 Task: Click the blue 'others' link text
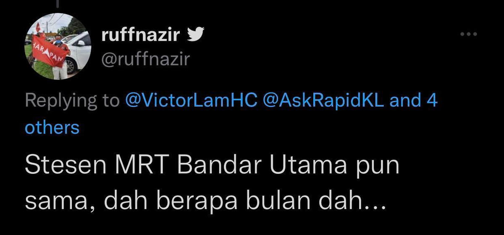(52, 128)
